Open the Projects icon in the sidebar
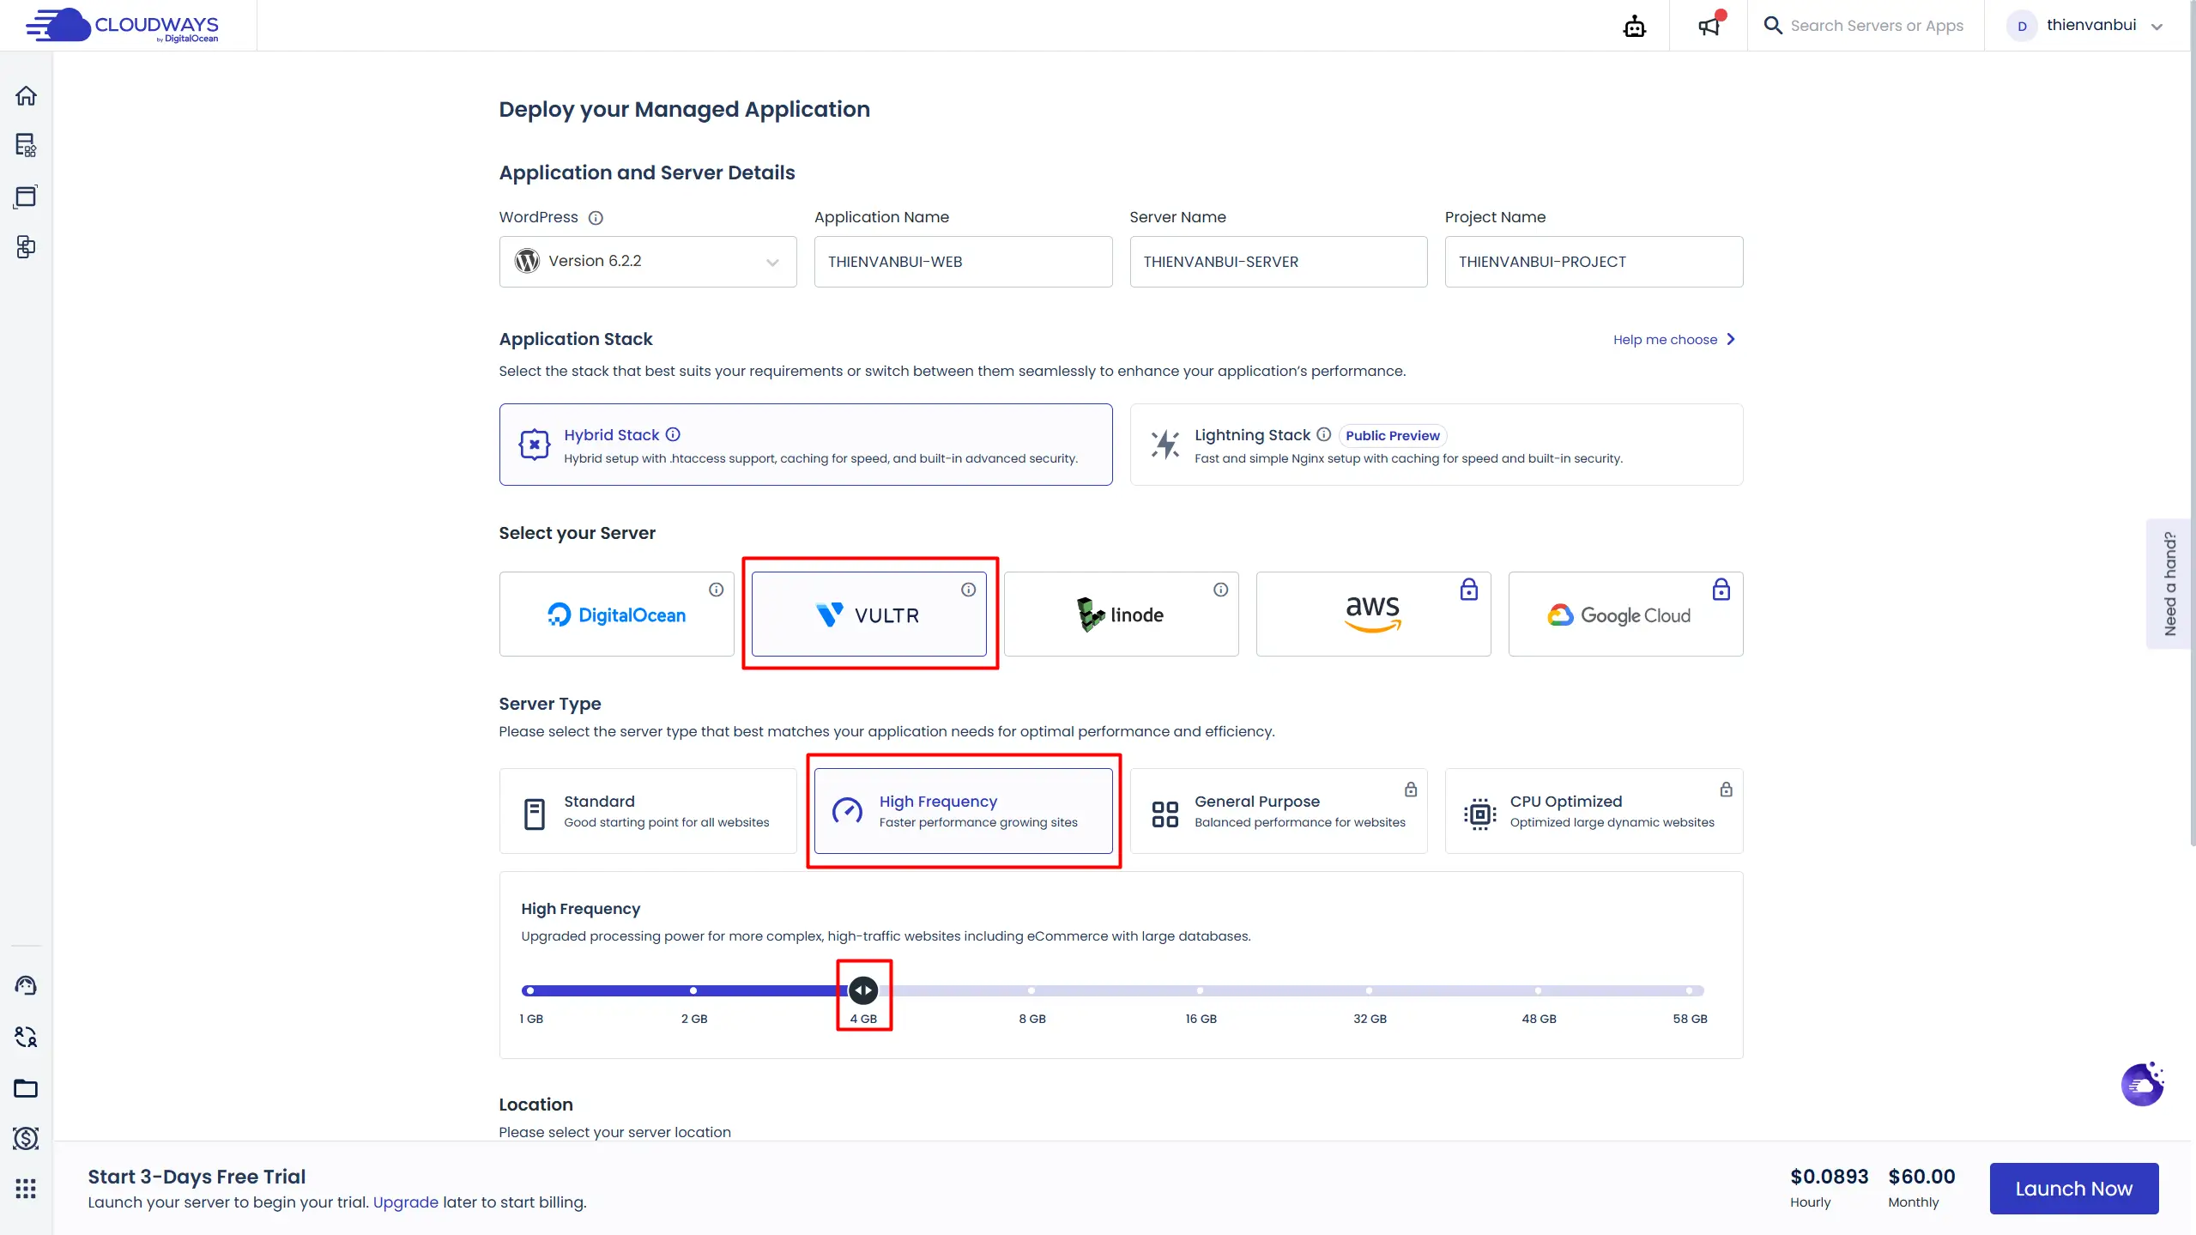 26,247
